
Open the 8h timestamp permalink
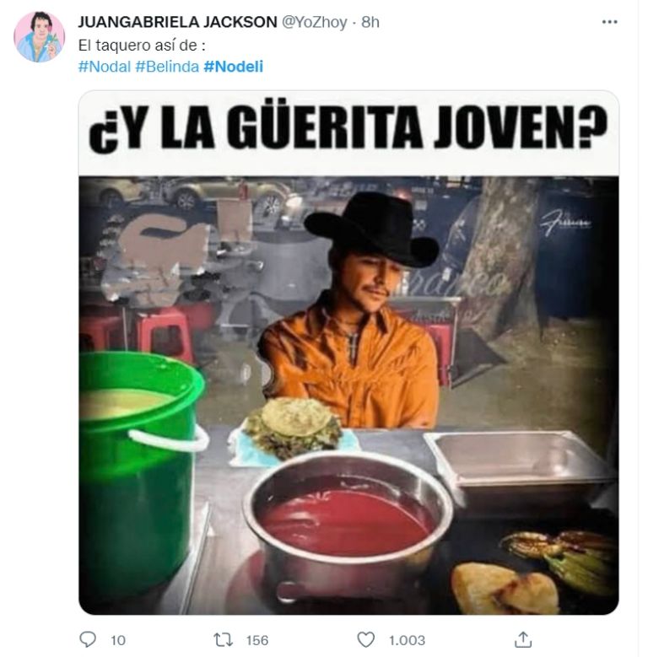click(370, 22)
